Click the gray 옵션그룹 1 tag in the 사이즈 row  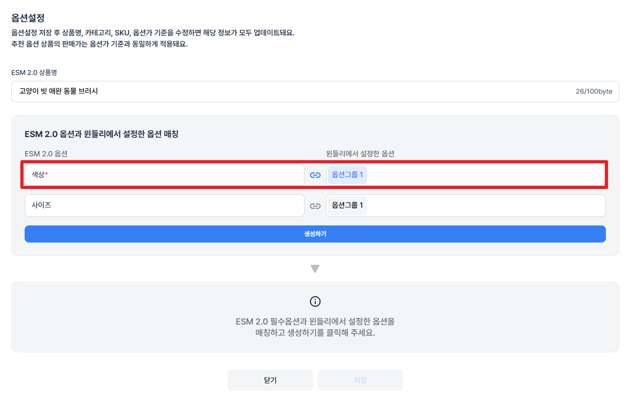347,206
